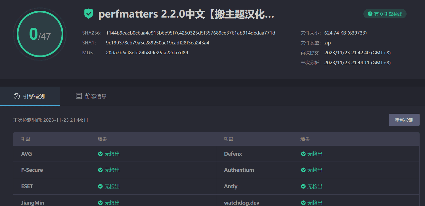Click the 首次提交 time 2023/11/23 21:42:40

[x=357, y=53]
